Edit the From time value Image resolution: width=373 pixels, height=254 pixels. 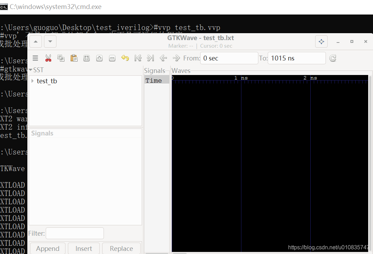(229, 58)
